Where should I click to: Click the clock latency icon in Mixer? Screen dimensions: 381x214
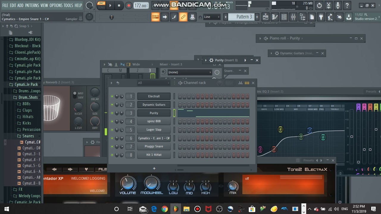[x=217, y=72]
